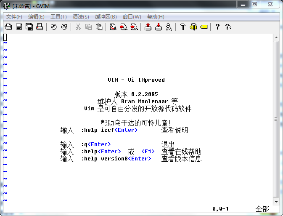This screenshot has height=216, width=283.
Task: Click the vertical scrollbar thumb
Action: pyautogui.click(x=276, y=119)
